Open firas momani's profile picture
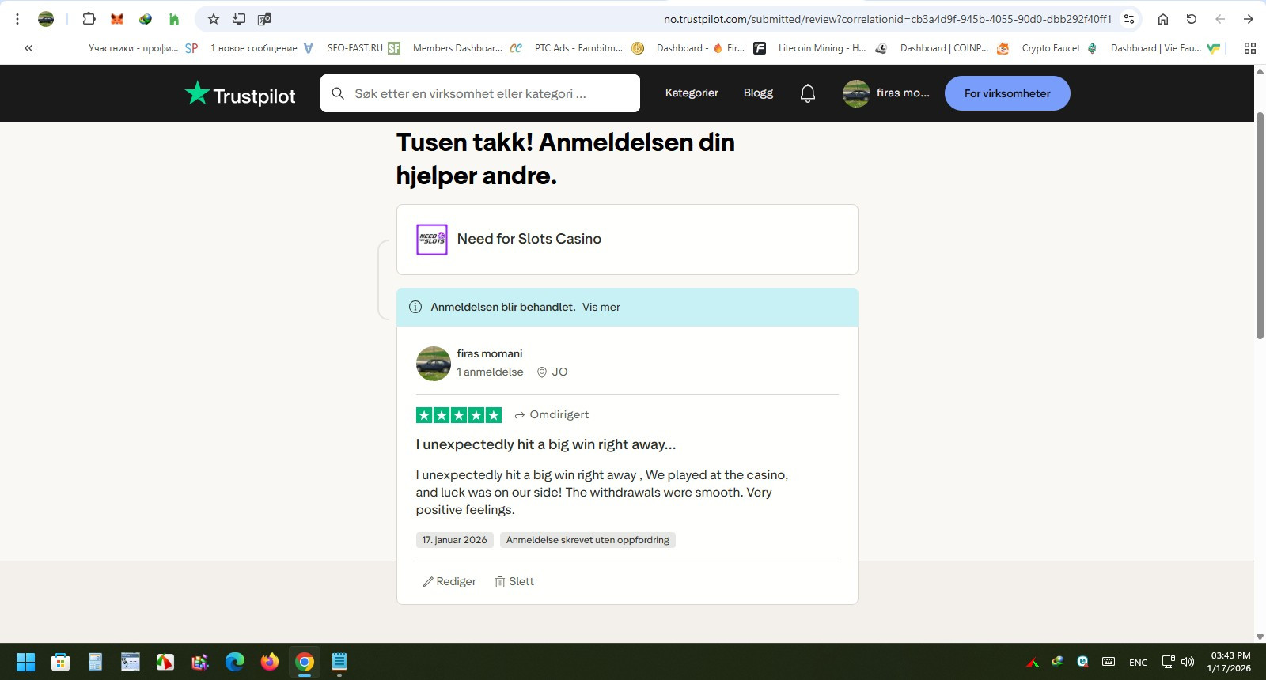Screen dimensions: 1266x680 [x=434, y=364]
